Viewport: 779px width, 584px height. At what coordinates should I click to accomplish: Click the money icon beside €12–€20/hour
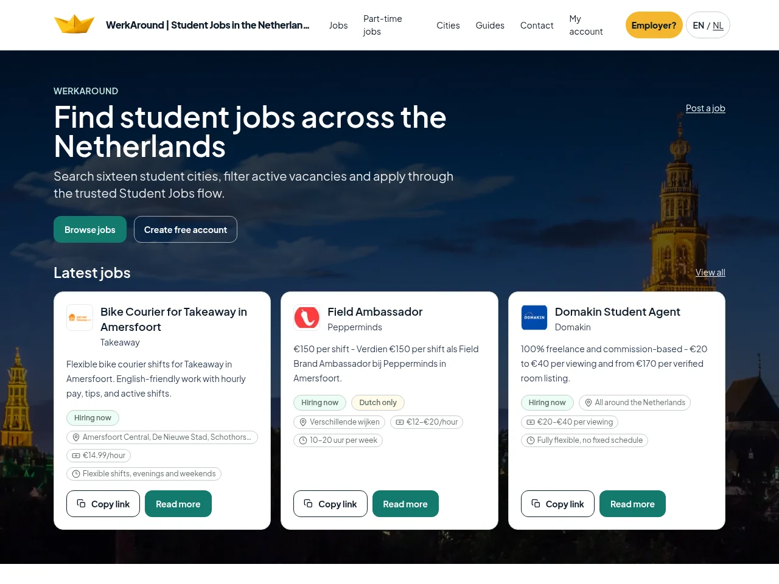(x=400, y=422)
